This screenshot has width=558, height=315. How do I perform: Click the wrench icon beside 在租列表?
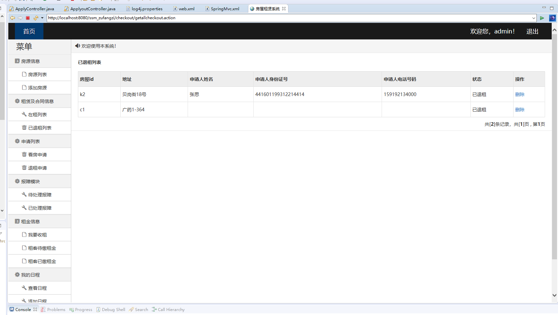24,114
